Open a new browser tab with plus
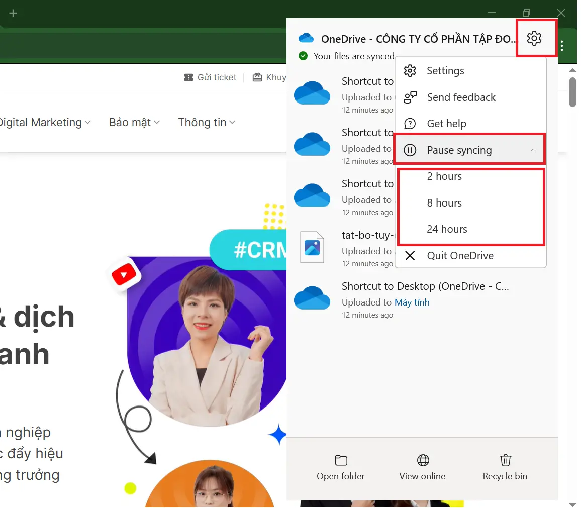This screenshot has height=508, width=581. point(13,13)
